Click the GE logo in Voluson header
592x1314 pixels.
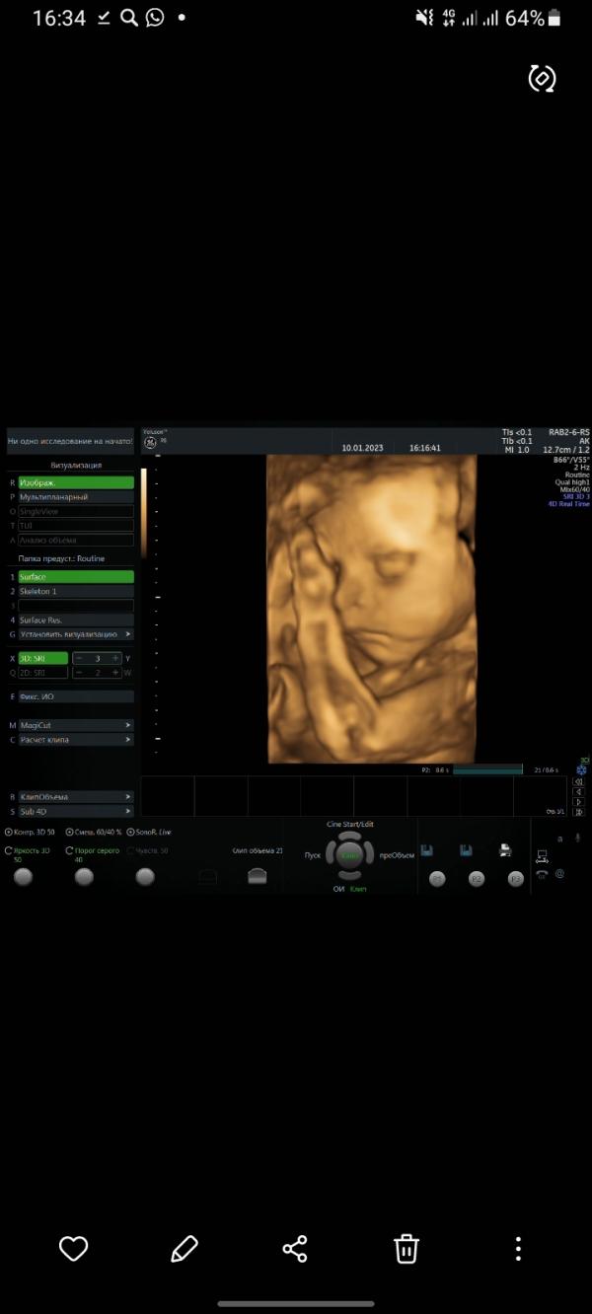coord(151,443)
